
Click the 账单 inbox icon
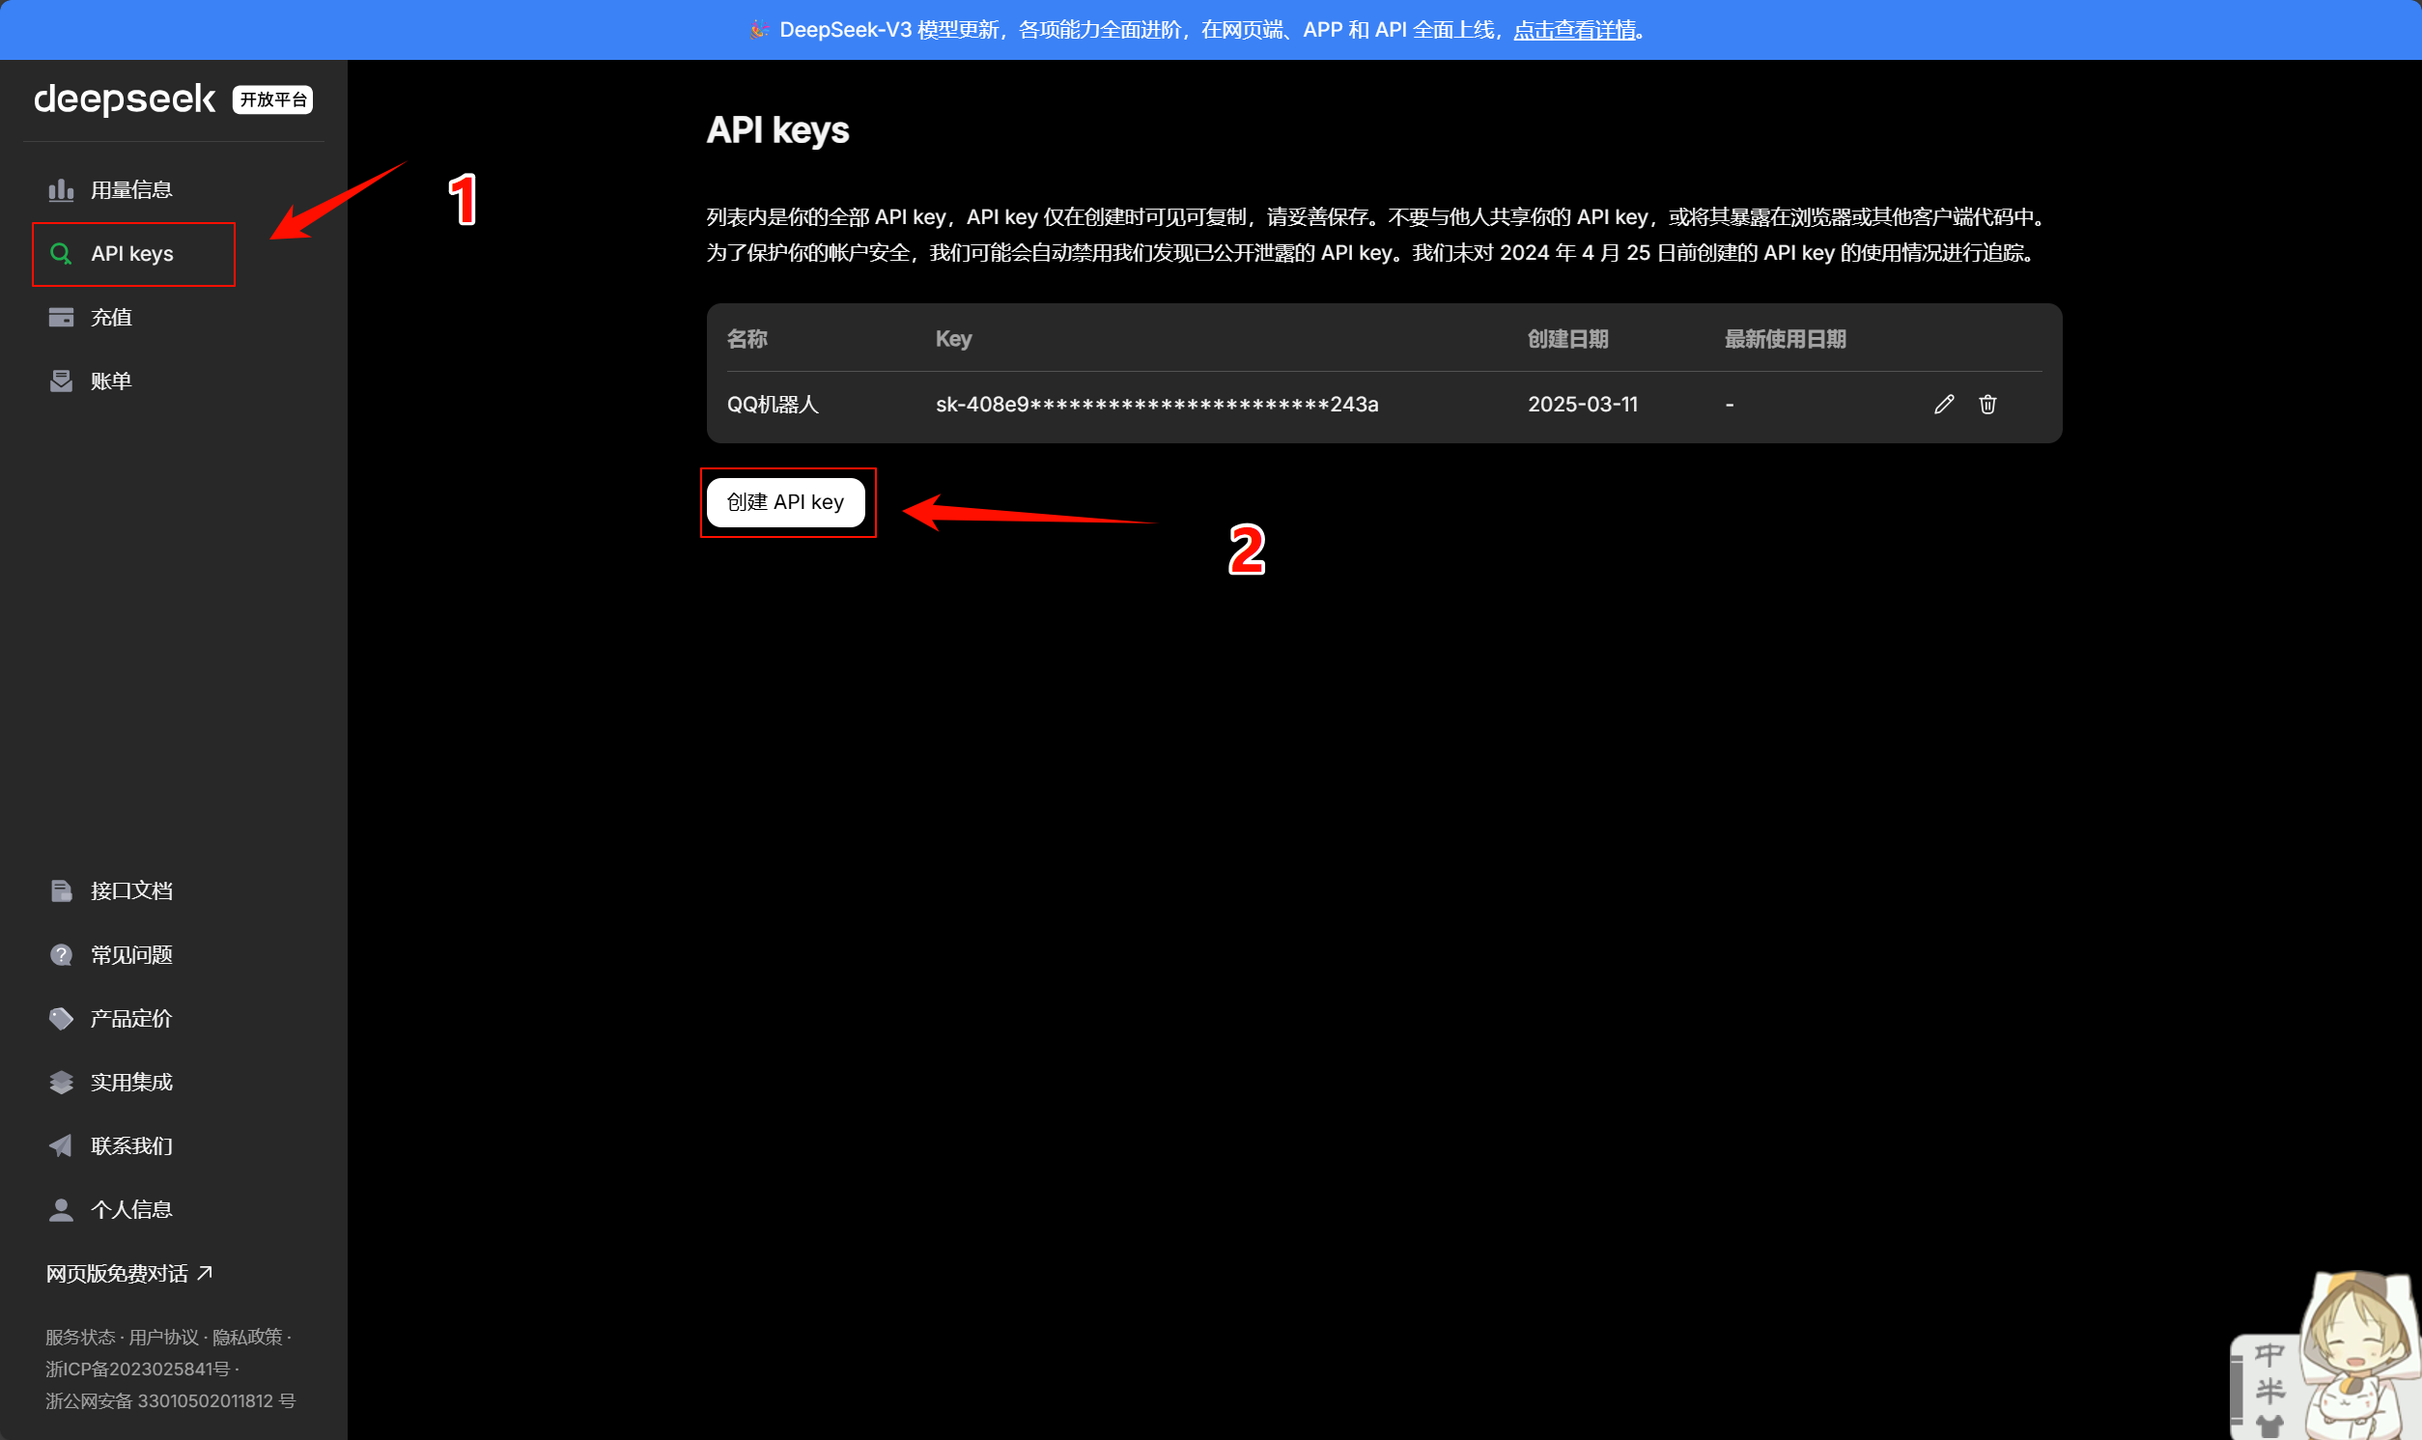click(61, 381)
